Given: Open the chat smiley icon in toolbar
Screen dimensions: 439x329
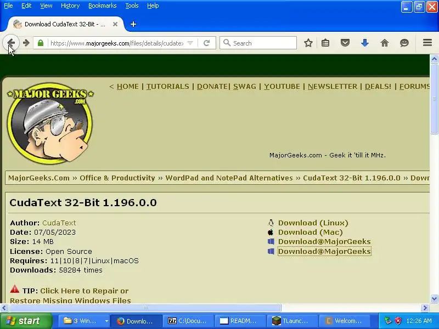Looking at the screenshot, I should 404,43.
